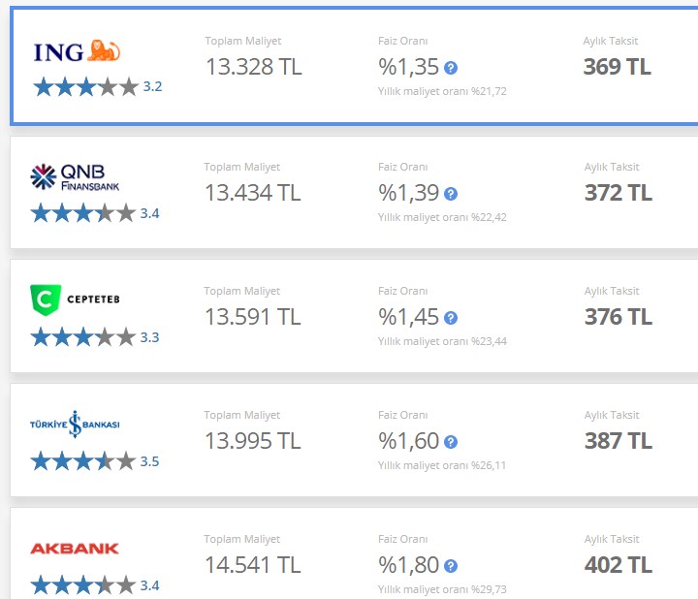Screen dimensions: 698x599
Task: Select the 14.541 TL total cost
Action: [x=252, y=565]
